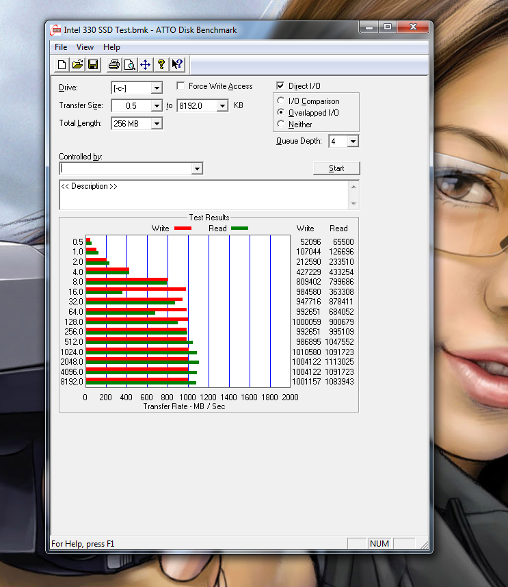Minimize the ATTO Disk Benchmark window
The height and width of the screenshot is (587, 508).
click(369, 27)
